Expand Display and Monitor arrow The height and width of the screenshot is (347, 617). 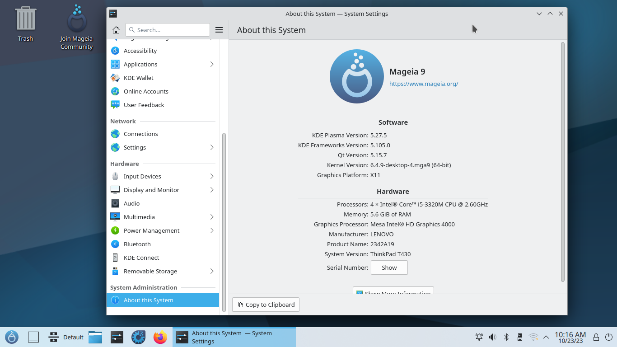click(x=212, y=190)
